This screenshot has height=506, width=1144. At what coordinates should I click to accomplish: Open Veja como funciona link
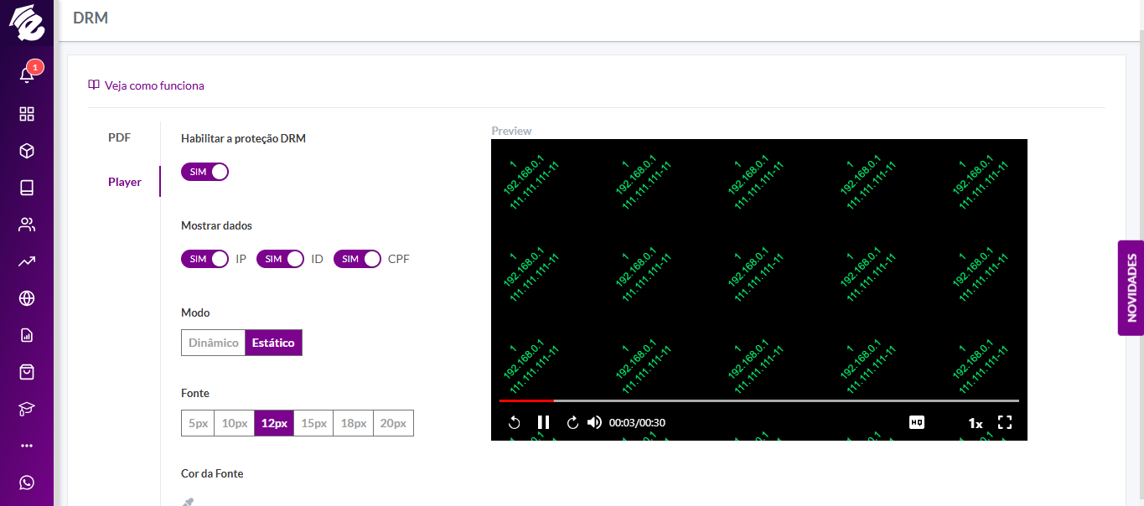click(154, 85)
